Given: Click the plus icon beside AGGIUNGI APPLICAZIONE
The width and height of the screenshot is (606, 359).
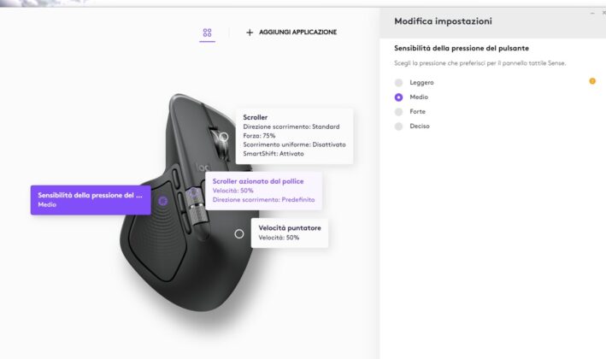Looking at the screenshot, I should pyautogui.click(x=250, y=32).
